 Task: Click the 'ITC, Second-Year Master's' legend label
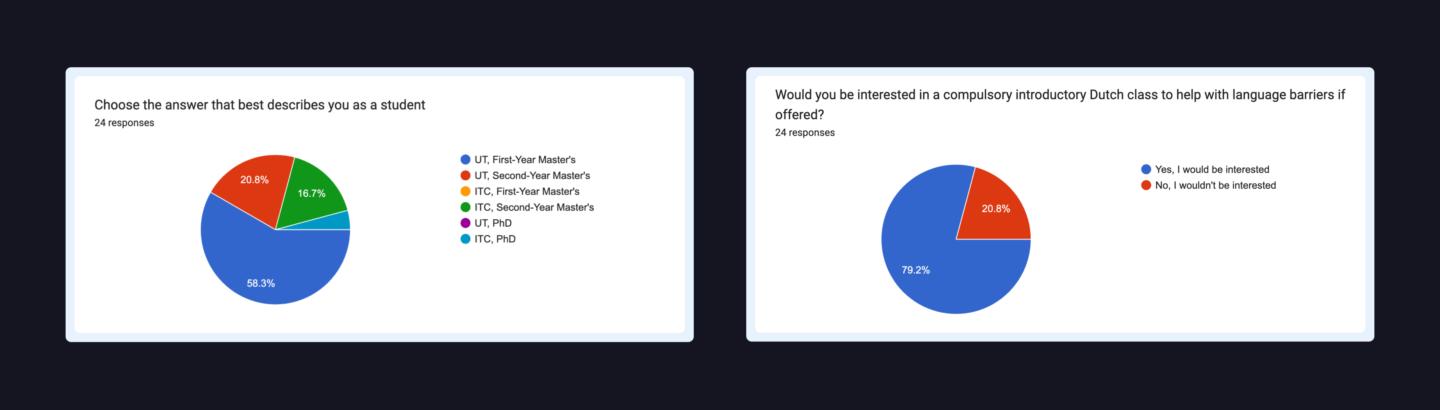pyautogui.click(x=534, y=207)
